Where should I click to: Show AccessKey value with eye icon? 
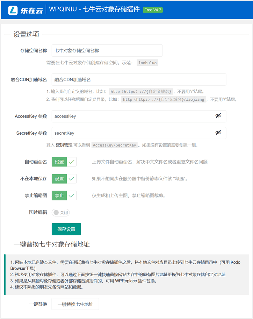click(218, 116)
